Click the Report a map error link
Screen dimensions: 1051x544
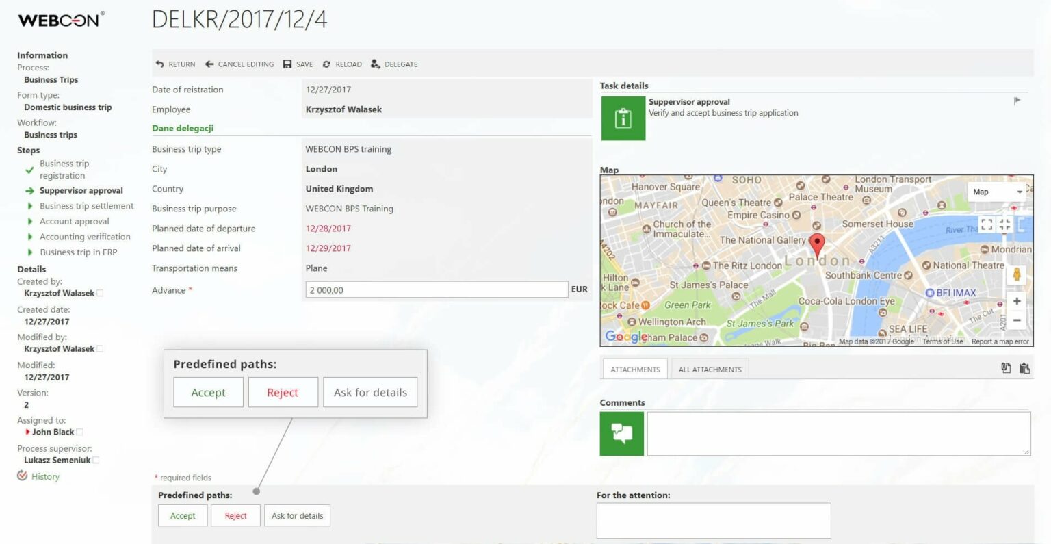[1000, 341]
